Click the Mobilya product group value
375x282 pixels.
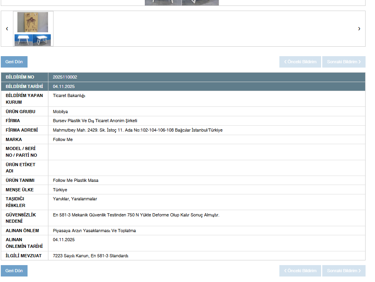pos(60,112)
